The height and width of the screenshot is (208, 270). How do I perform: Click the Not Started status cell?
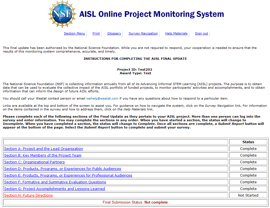tap(248, 195)
